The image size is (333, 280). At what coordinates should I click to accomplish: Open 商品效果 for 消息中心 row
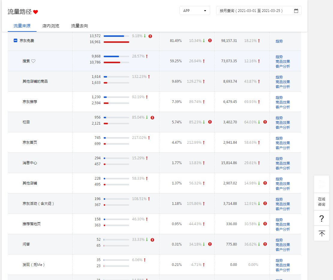[283, 163]
